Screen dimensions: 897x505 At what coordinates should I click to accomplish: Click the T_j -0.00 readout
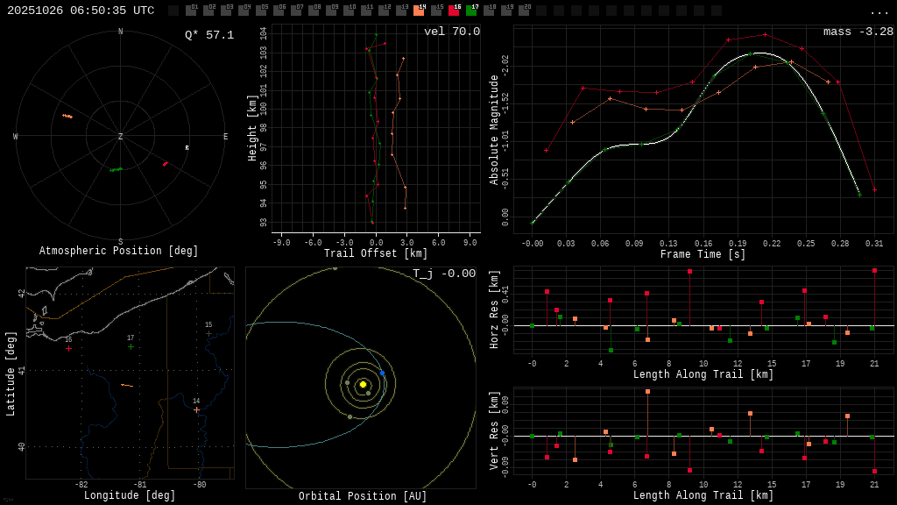click(444, 274)
